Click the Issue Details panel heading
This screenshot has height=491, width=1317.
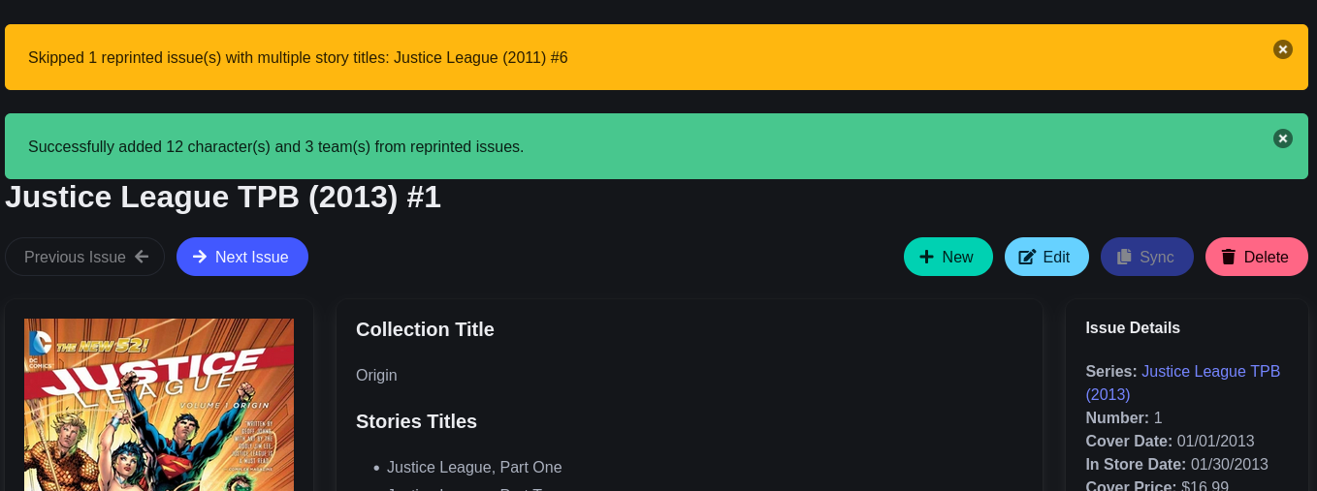click(x=1133, y=327)
